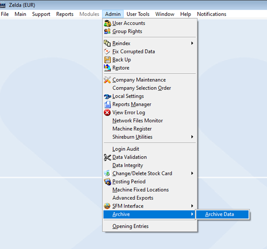Image resolution: width=267 pixels, height=249 pixels.
Task: Click the Back Up floppy disk icon
Action: [107, 59]
